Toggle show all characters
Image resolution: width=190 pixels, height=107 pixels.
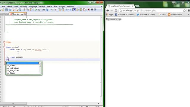[71, 10]
